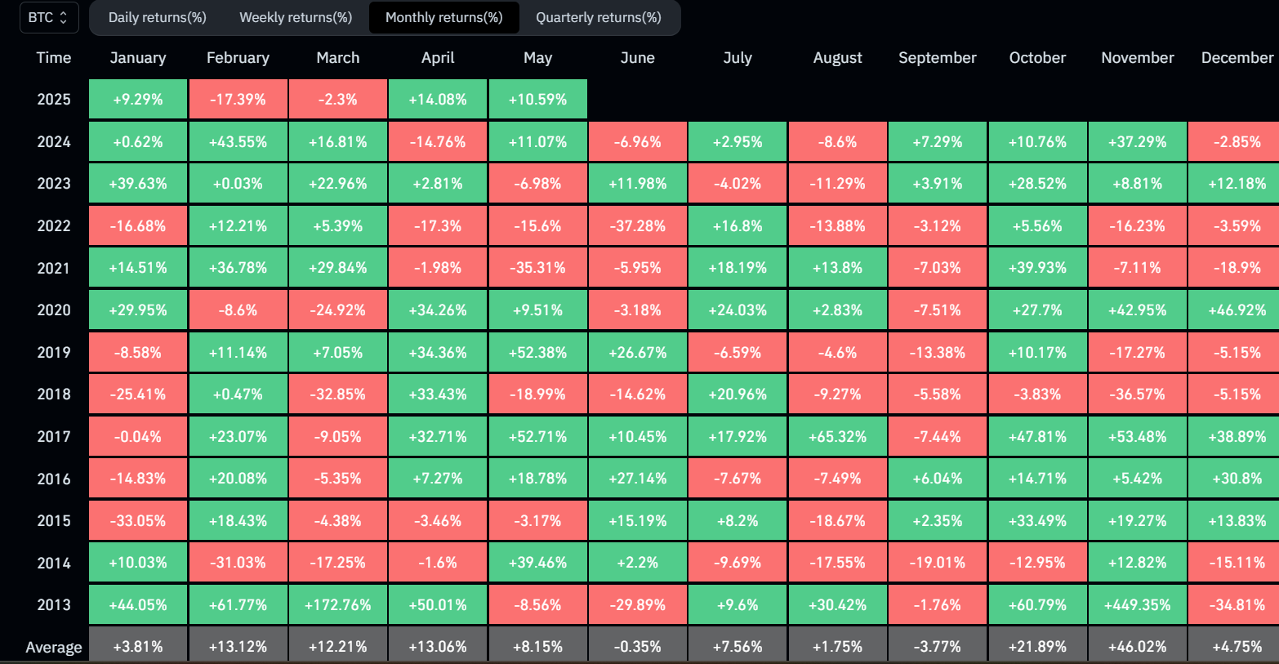1279x664 pixels.
Task: Switch to Weekly returns(%) tab
Action: (x=296, y=17)
